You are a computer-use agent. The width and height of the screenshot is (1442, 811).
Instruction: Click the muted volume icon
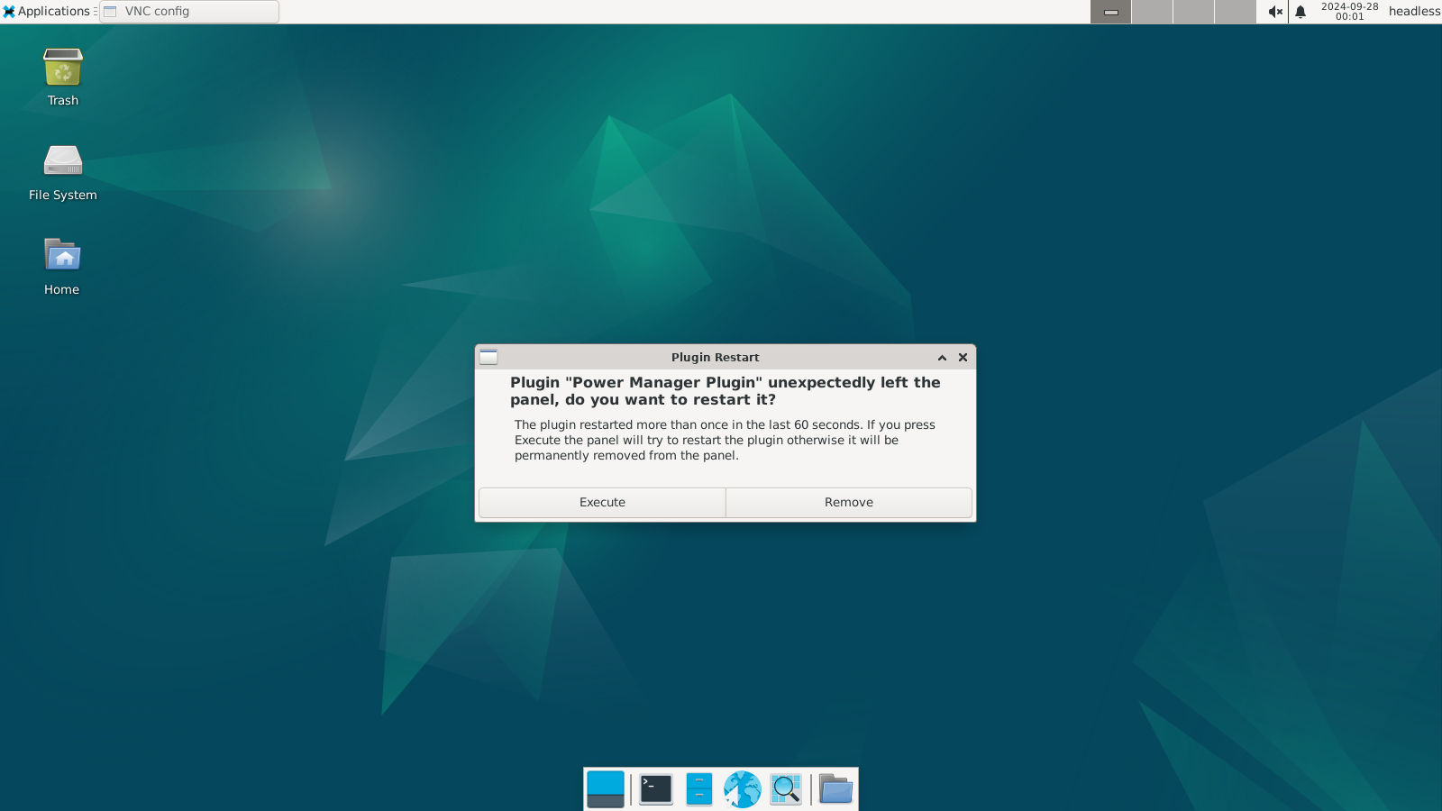tap(1275, 12)
